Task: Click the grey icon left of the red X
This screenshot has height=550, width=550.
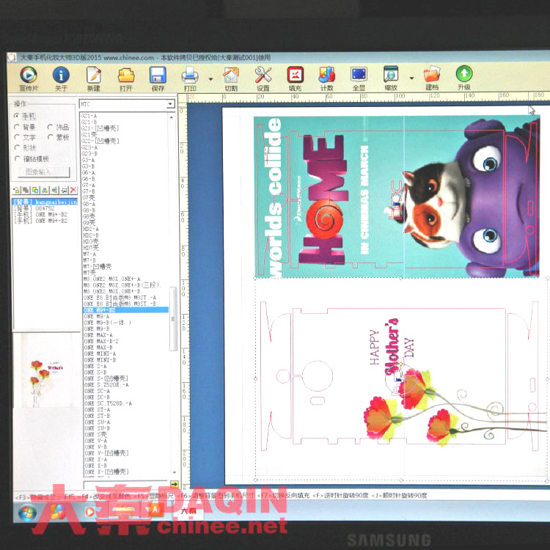Action: tap(64, 190)
